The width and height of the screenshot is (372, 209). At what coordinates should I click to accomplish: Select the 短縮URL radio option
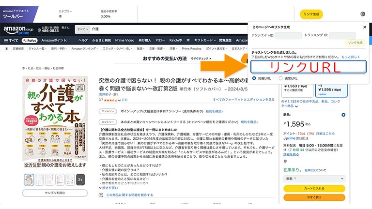[x=254, y=78]
